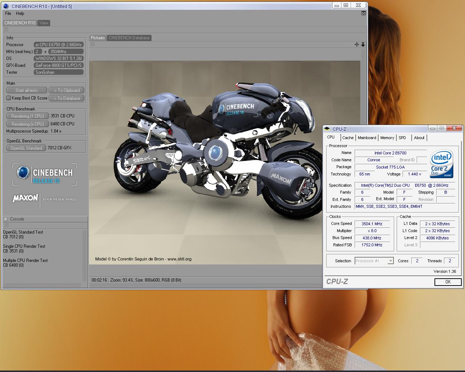Click the Bus Speed 438.0 MHz value
Viewport: 465px width, 372px height.
(x=372, y=238)
